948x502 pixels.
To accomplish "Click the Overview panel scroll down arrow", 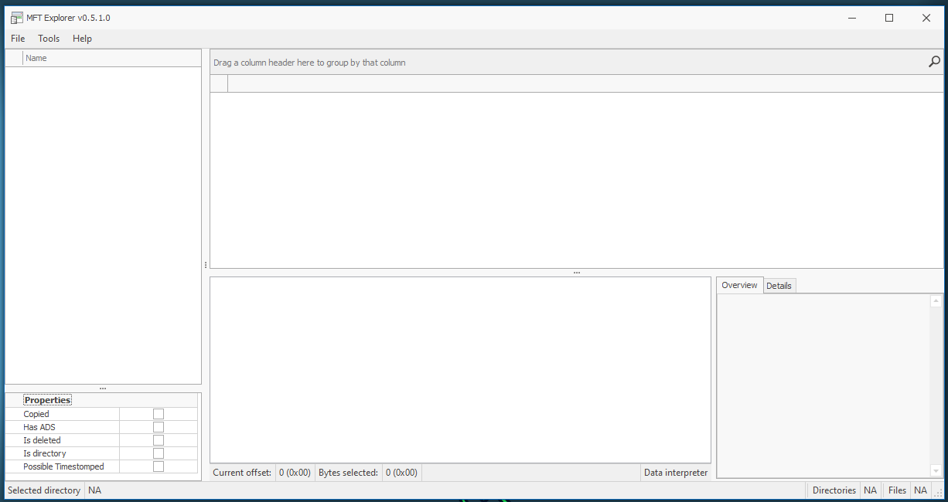I will pos(936,471).
